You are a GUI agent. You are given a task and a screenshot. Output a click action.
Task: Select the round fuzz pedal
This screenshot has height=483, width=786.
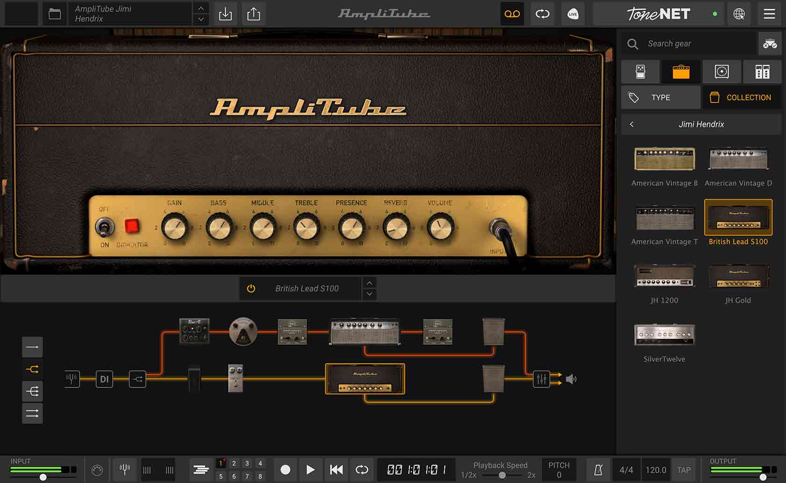click(x=243, y=331)
